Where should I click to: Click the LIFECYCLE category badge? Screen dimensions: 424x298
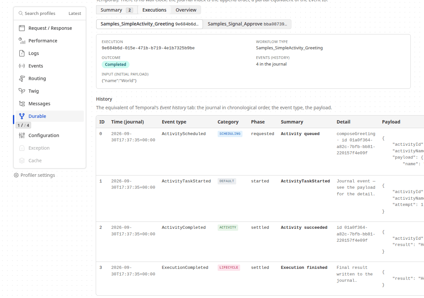[x=229, y=268]
